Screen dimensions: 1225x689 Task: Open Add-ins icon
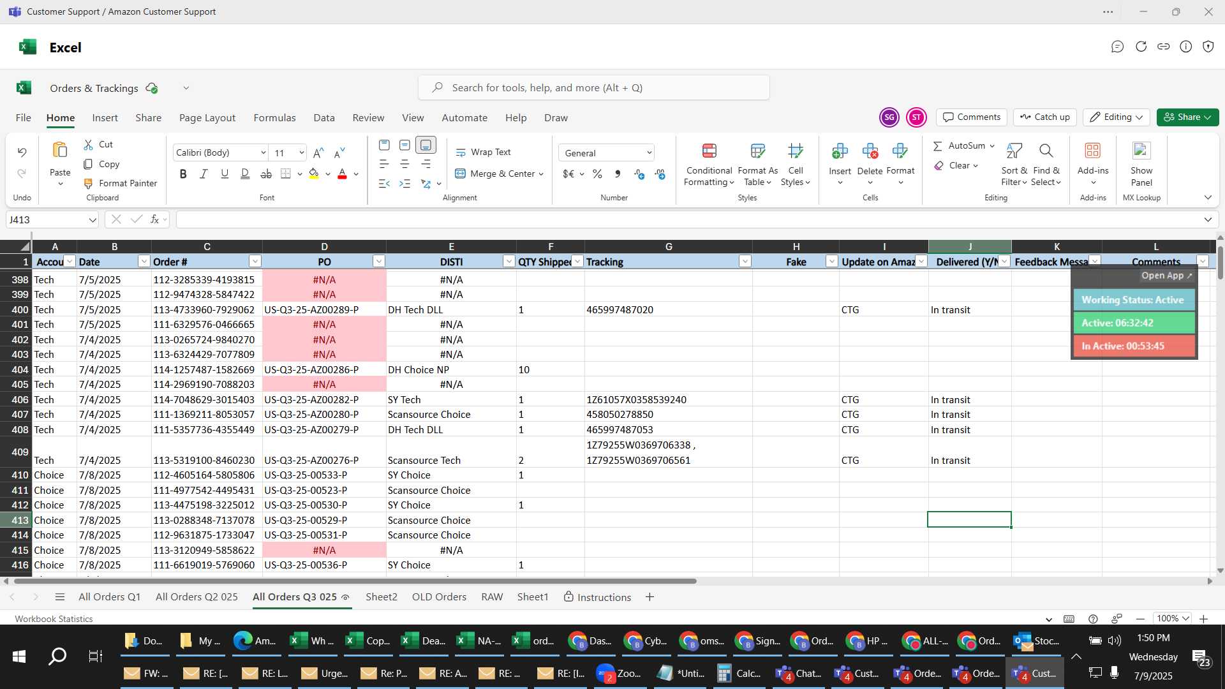click(x=1093, y=151)
